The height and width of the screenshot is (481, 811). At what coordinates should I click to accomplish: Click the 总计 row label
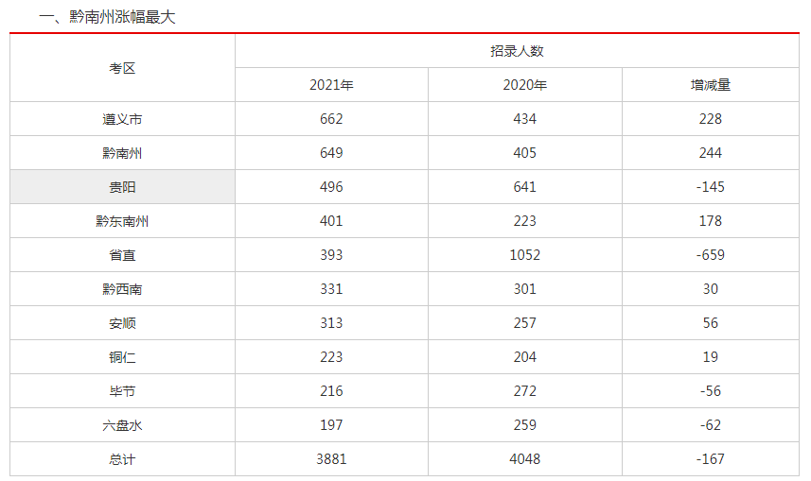click(122, 459)
